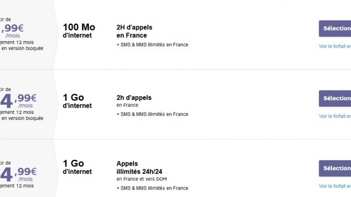
Task: Open 'Voir le forfait' link for 100 Mo plan
Action: (x=335, y=46)
